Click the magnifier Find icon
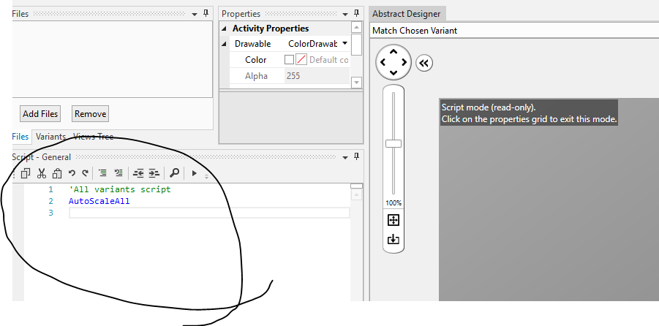The image size is (659, 326). (174, 173)
